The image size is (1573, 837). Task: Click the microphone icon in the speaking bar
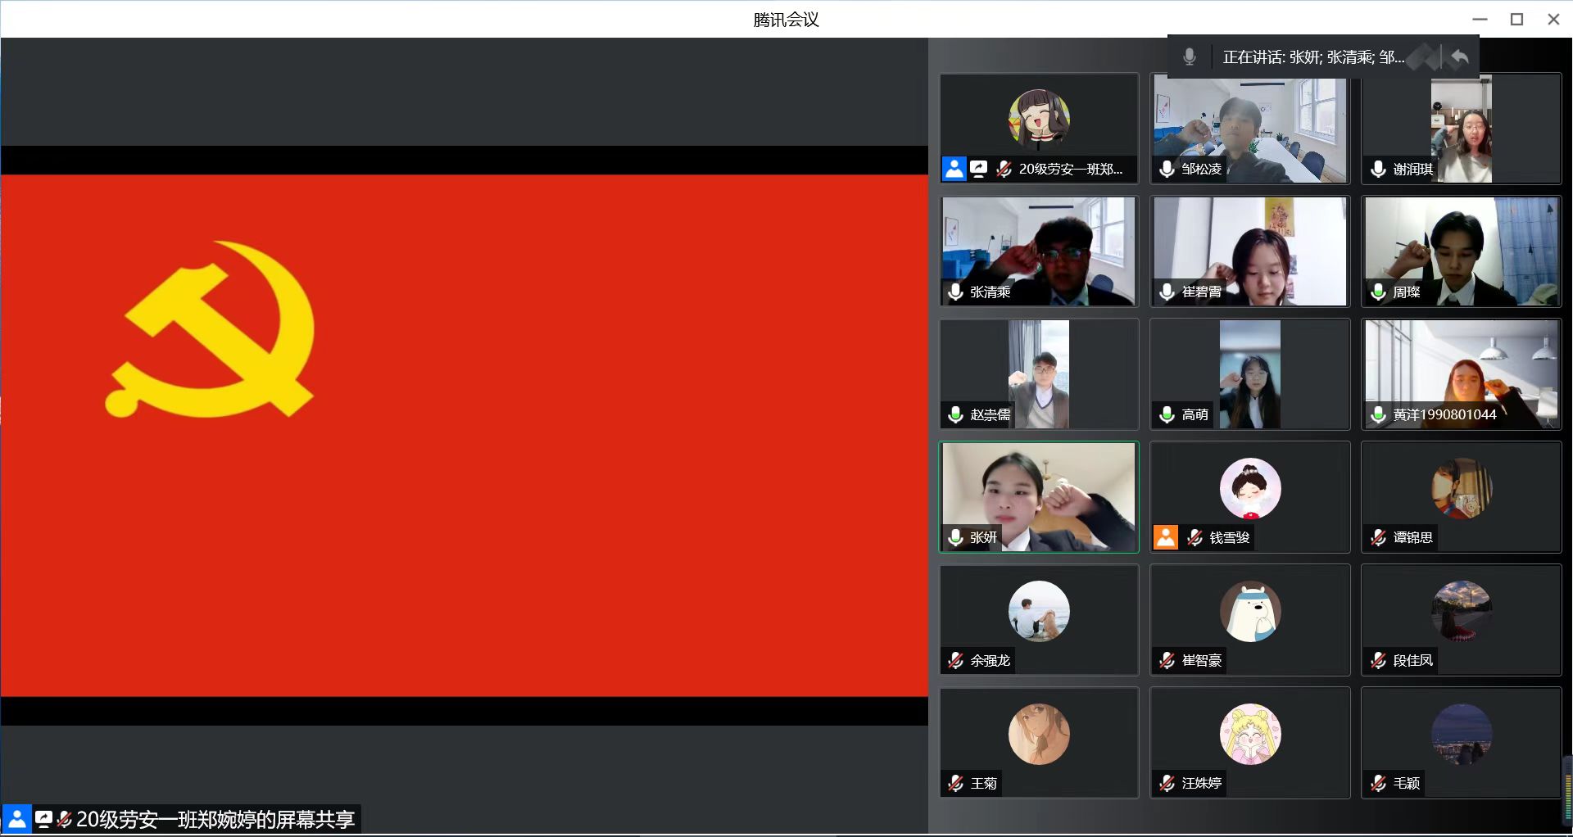(x=1189, y=57)
